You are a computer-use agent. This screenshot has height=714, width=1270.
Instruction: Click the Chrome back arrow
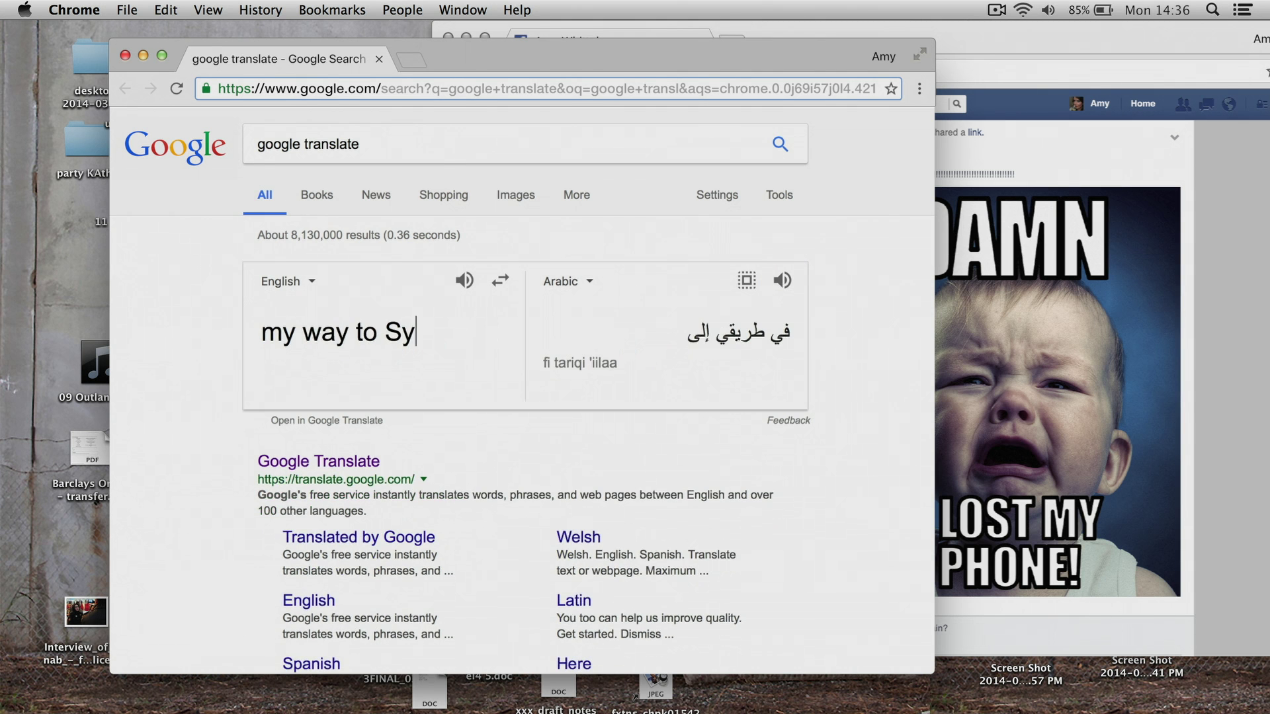tap(125, 89)
